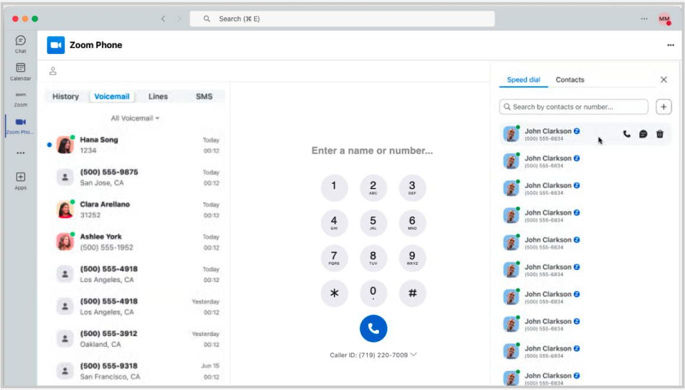Viewport: 685px width, 390px height.
Task: Open the three-dot menu in Zoom Phone header
Action: 670,45
